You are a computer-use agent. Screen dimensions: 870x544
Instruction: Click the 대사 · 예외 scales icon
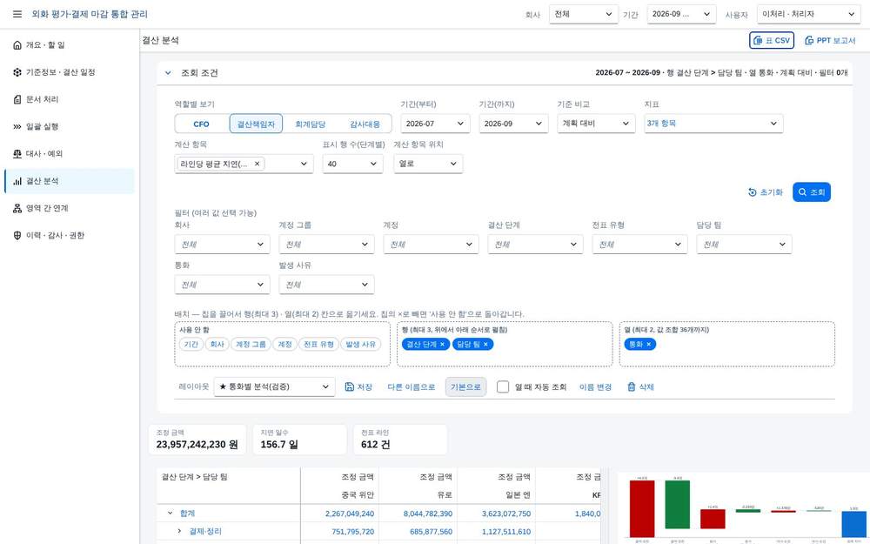coord(17,154)
